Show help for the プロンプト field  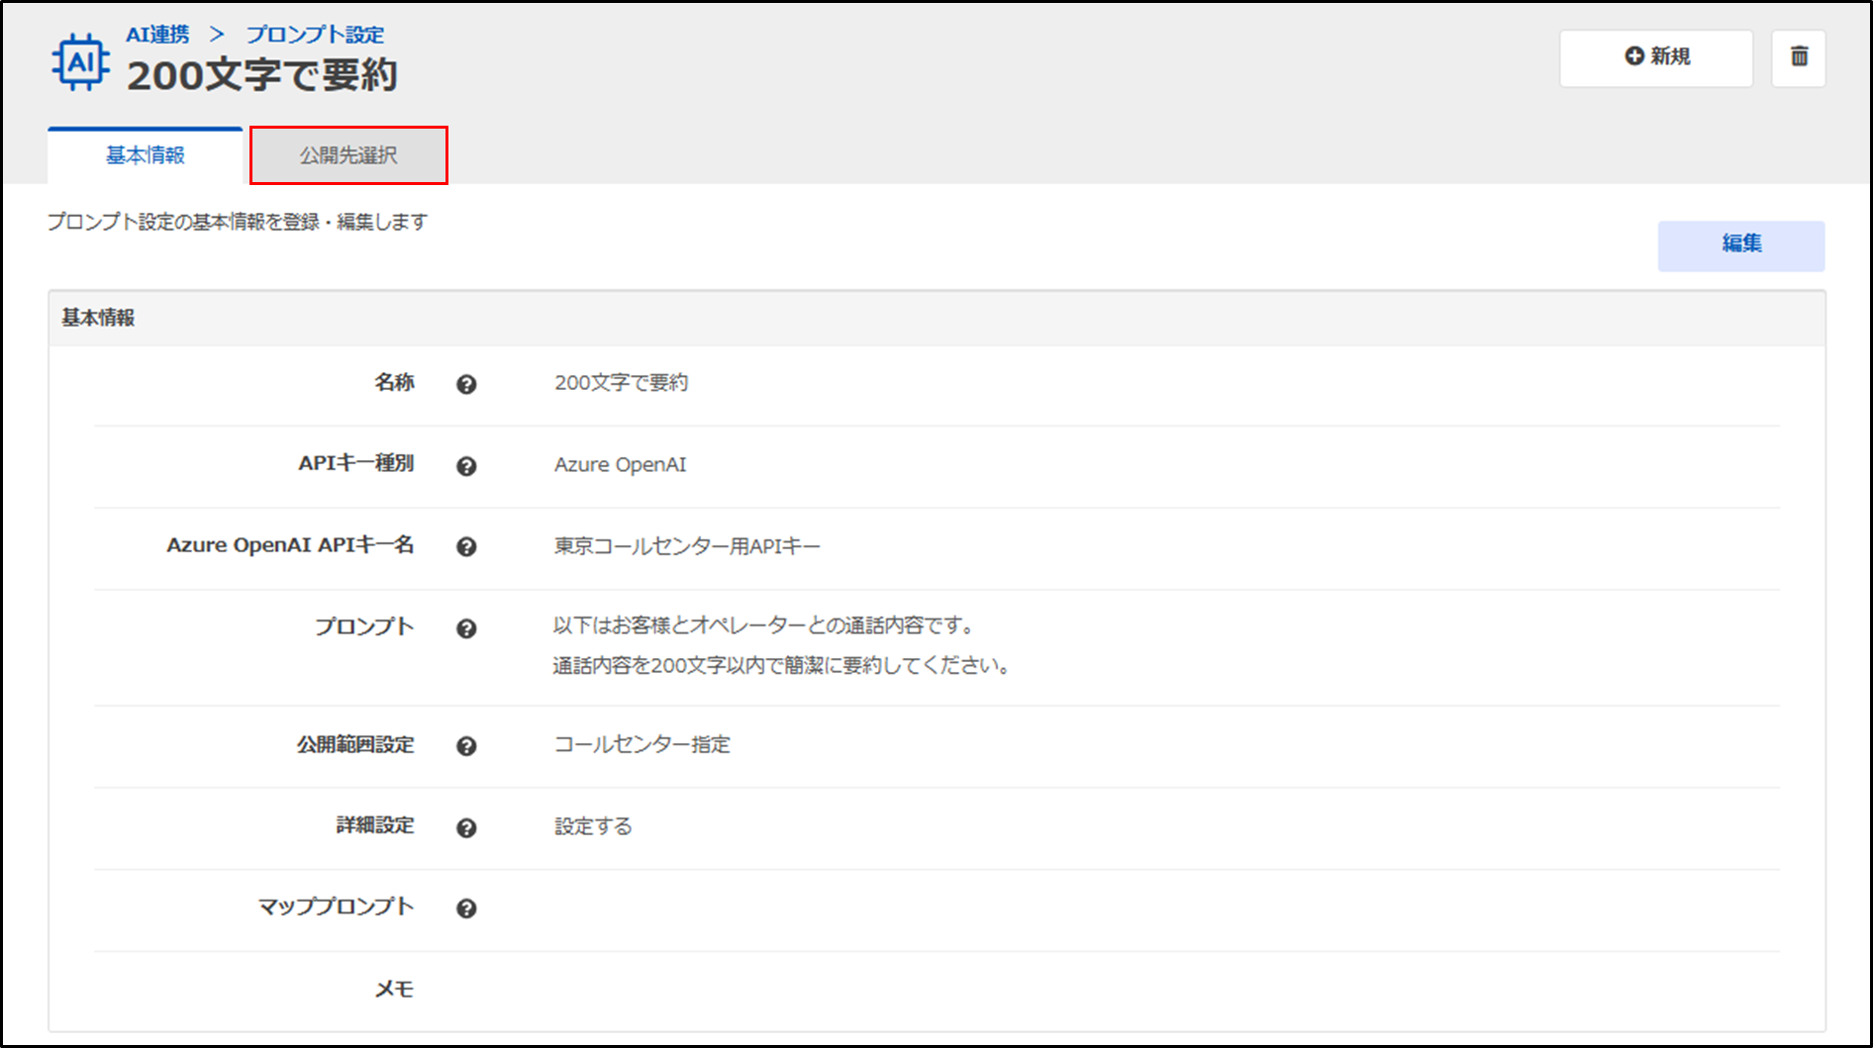(466, 628)
